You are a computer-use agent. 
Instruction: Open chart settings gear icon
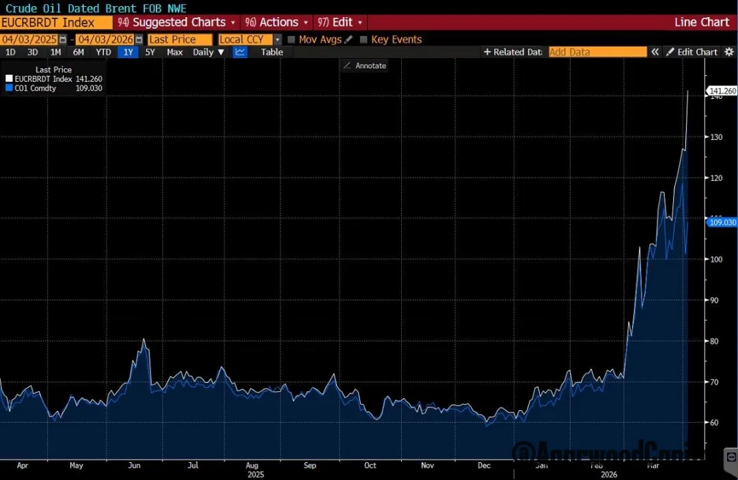pyautogui.click(x=729, y=52)
